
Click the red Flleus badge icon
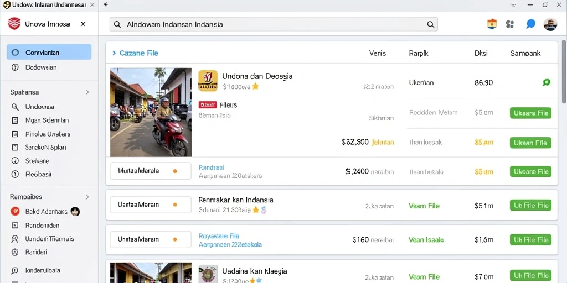pos(208,105)
